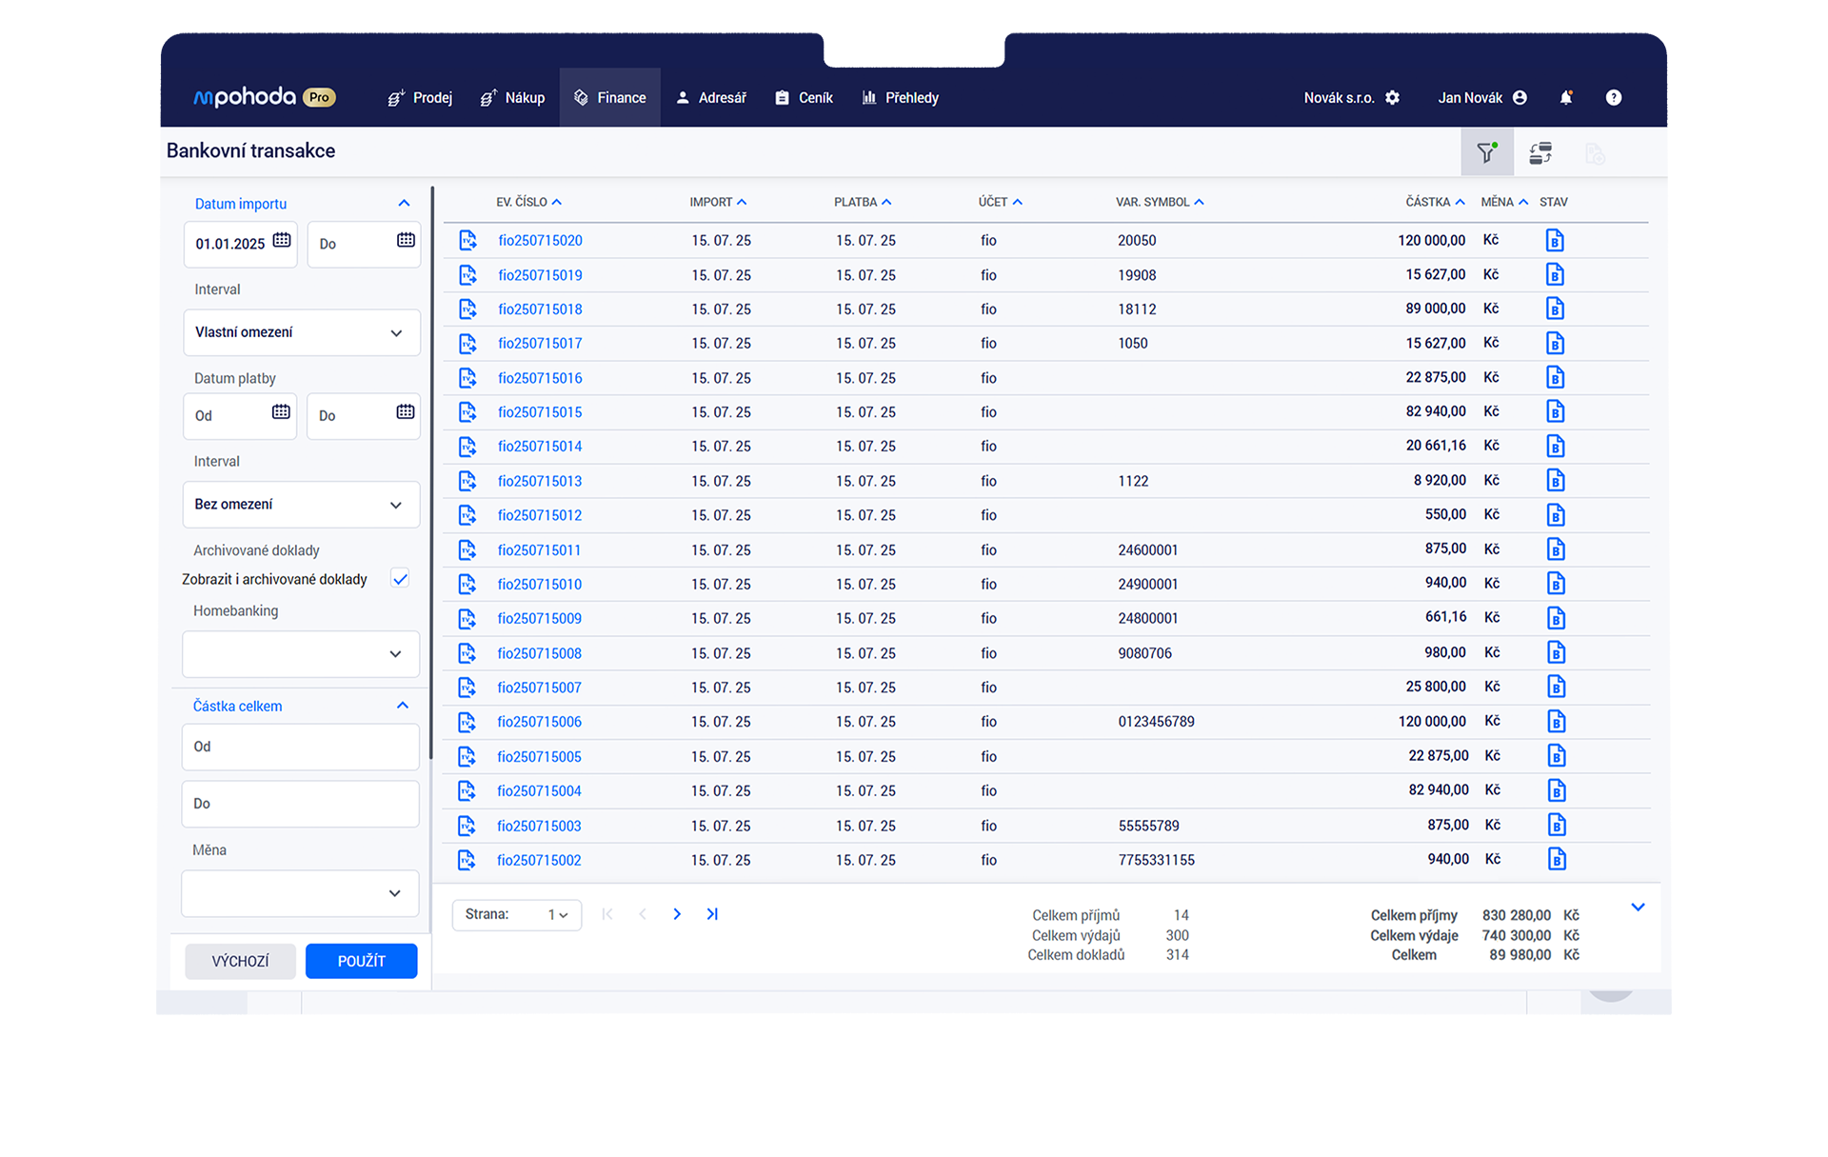Open calendar picker for the 01.01.2025 import date
This screenshot has height=1157, width=1828.
click(282, 240)
